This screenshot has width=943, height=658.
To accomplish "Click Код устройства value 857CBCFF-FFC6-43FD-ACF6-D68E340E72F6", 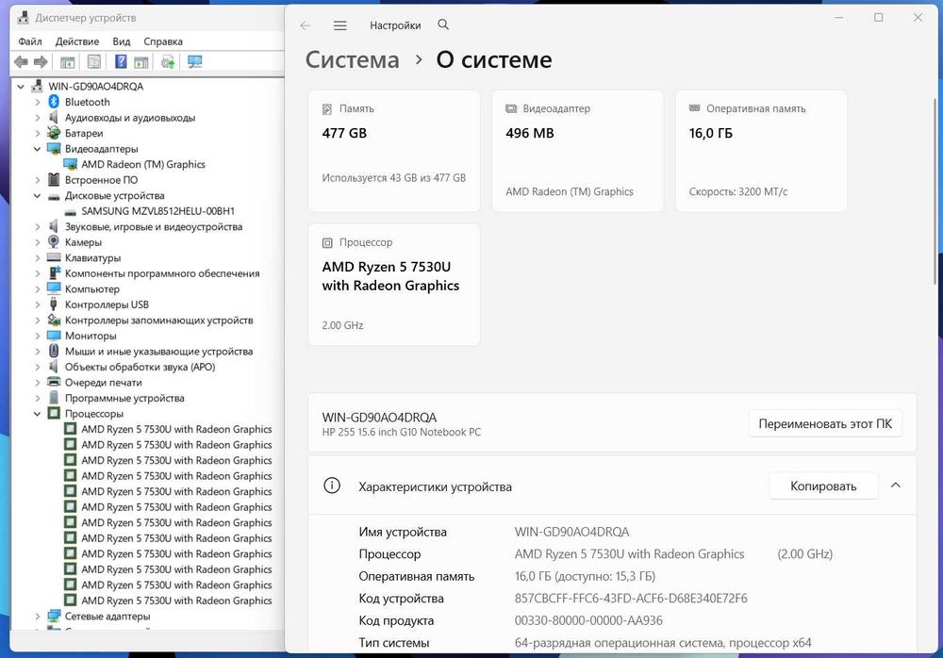I will pos(631,598).
